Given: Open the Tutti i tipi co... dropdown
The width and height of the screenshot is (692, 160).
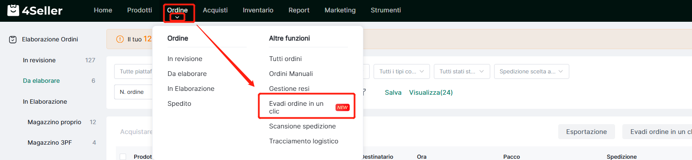Looking at the screenshot, I should click(x=401, y=72).
